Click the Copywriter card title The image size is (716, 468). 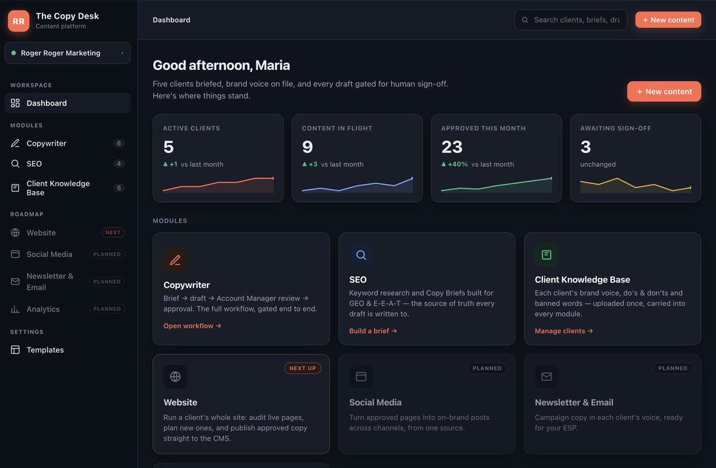[x=187, y=285]
